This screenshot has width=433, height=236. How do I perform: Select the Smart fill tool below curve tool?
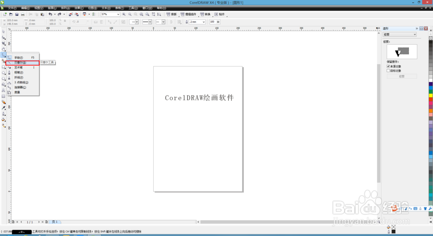coord(3,61)
